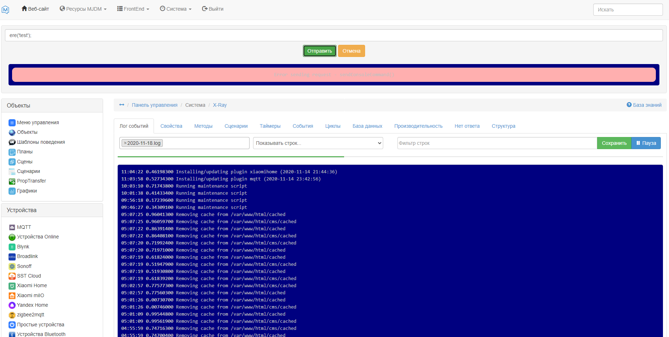This screenshot has height=337, width=669.
Task: Click the zigbee2mqtt icon
Action: coord(12,315)
